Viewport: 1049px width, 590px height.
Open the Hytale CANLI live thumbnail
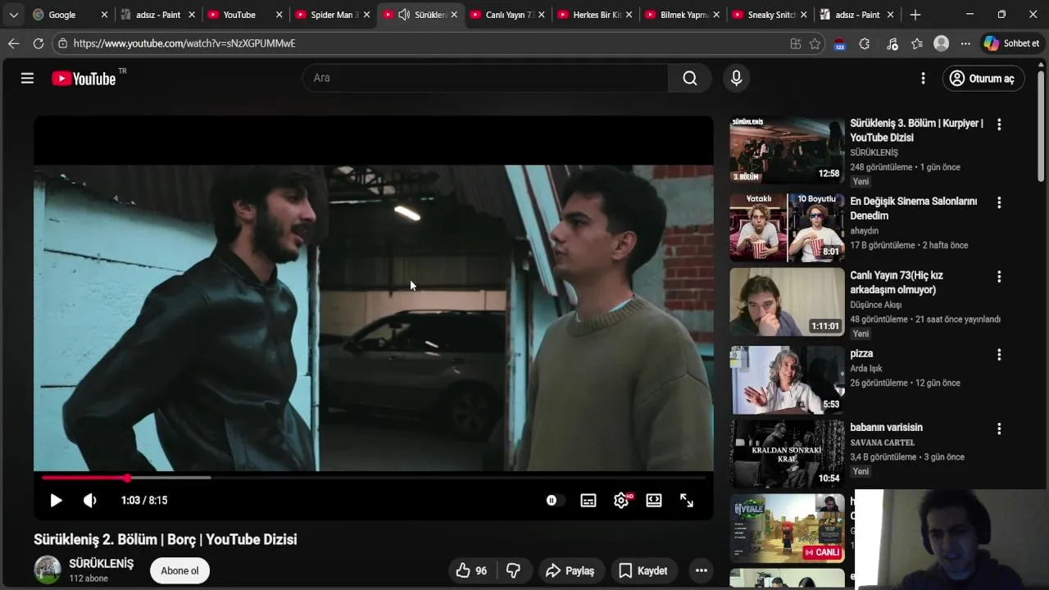point(787,528)
